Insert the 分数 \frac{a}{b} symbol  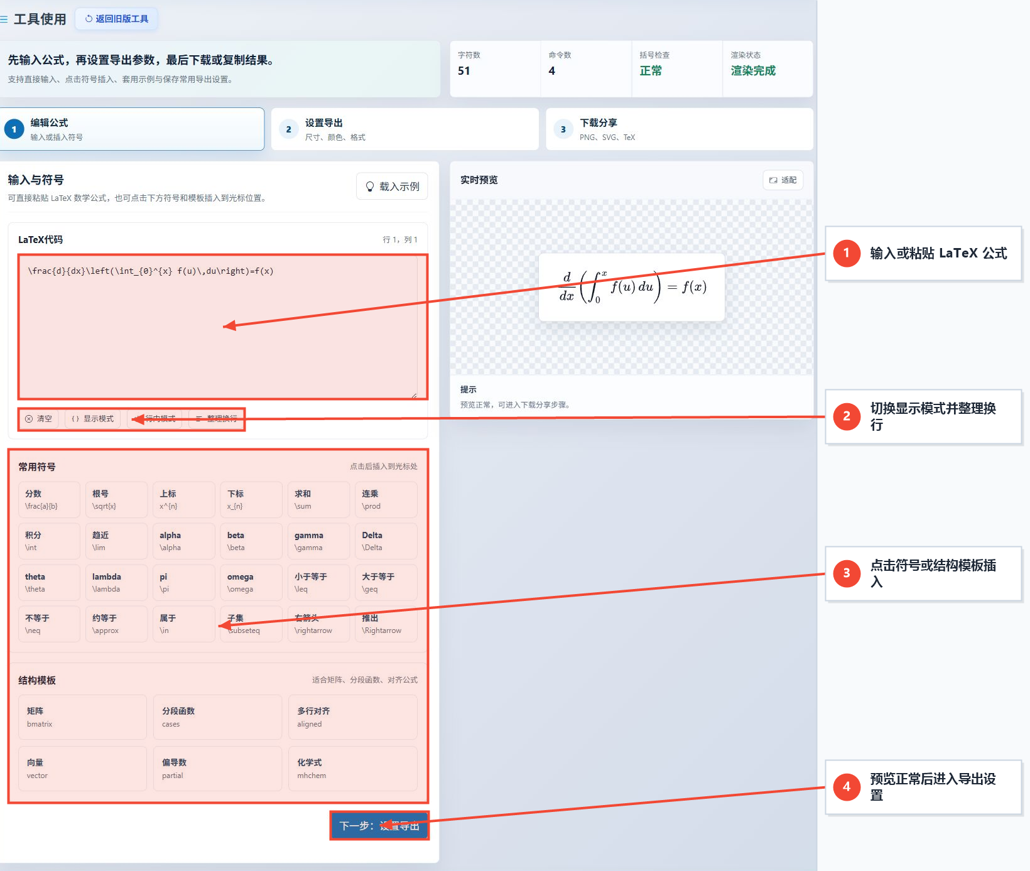[49, 500]
